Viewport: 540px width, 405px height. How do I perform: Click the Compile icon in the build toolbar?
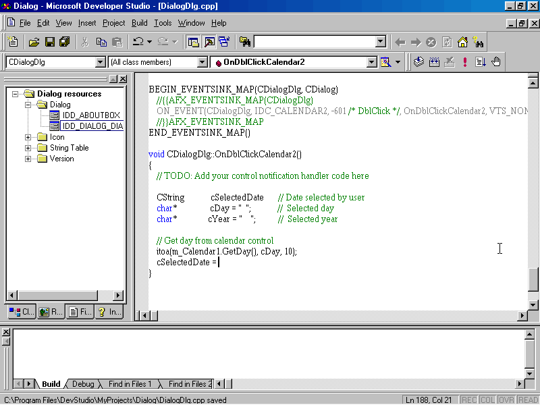point(418,62)
